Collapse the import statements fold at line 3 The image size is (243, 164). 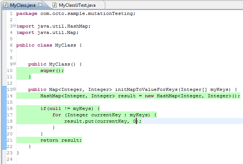[14, 26]
